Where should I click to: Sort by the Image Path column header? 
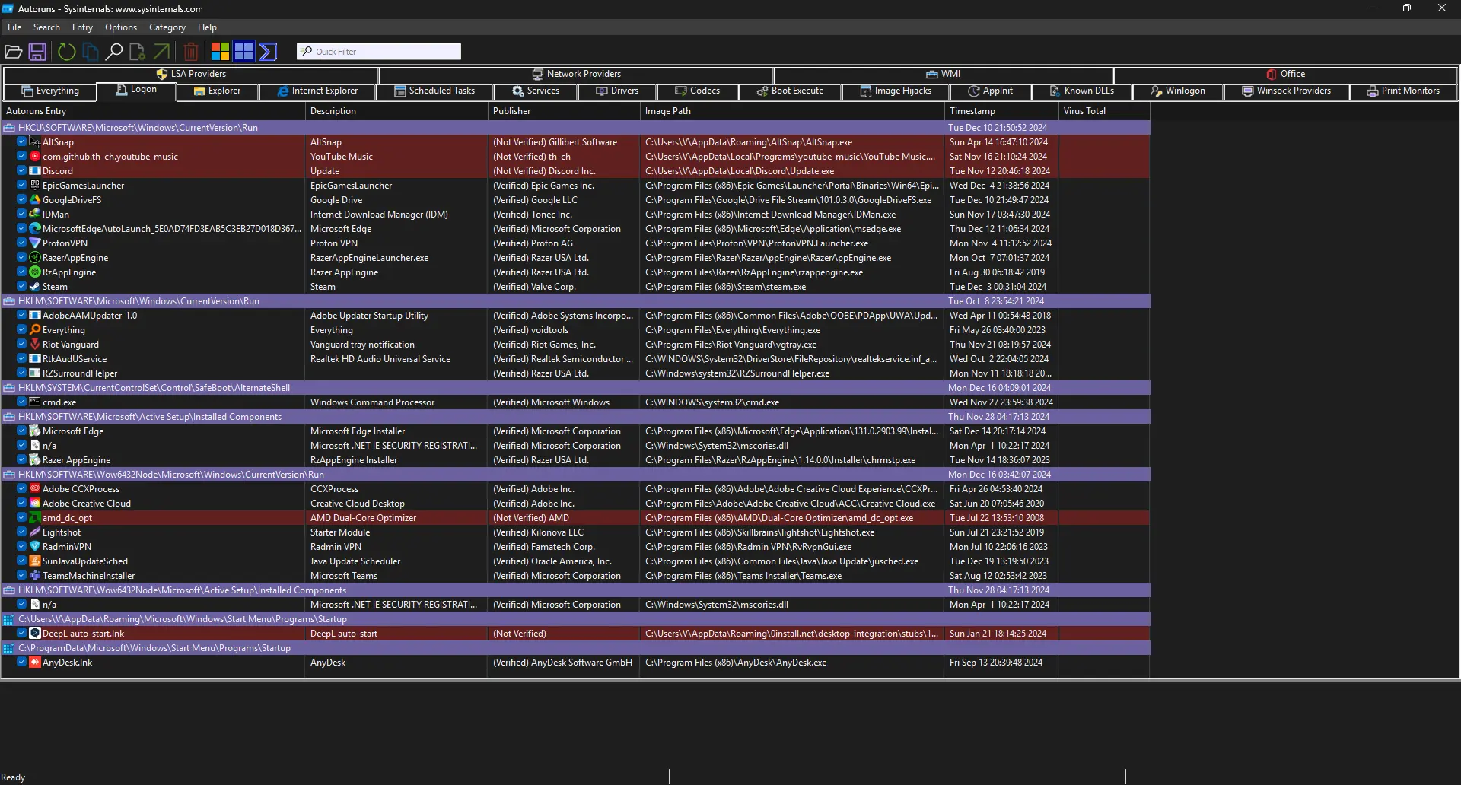[792, 111]
